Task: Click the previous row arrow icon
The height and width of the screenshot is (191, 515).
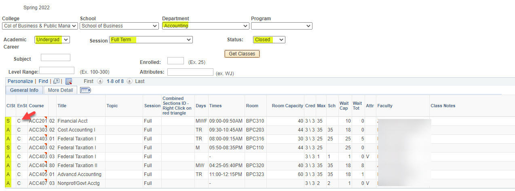Action: pyautogui.click(x=100, y=81)
